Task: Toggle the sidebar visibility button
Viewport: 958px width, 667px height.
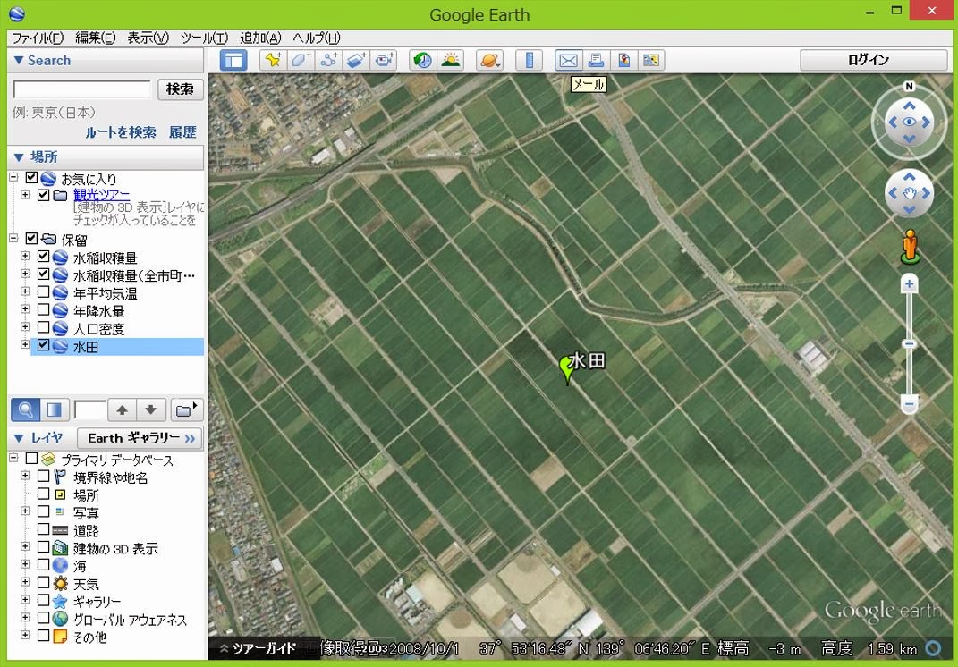Action: (233, 60)
